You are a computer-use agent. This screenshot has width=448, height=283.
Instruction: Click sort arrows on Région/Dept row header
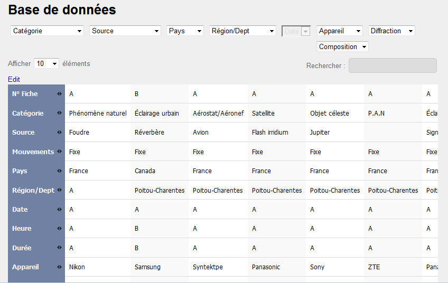[x=60, y=191]
